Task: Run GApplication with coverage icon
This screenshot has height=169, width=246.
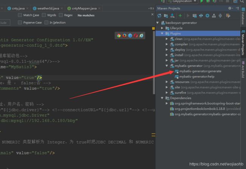Action: coord(215,1)
